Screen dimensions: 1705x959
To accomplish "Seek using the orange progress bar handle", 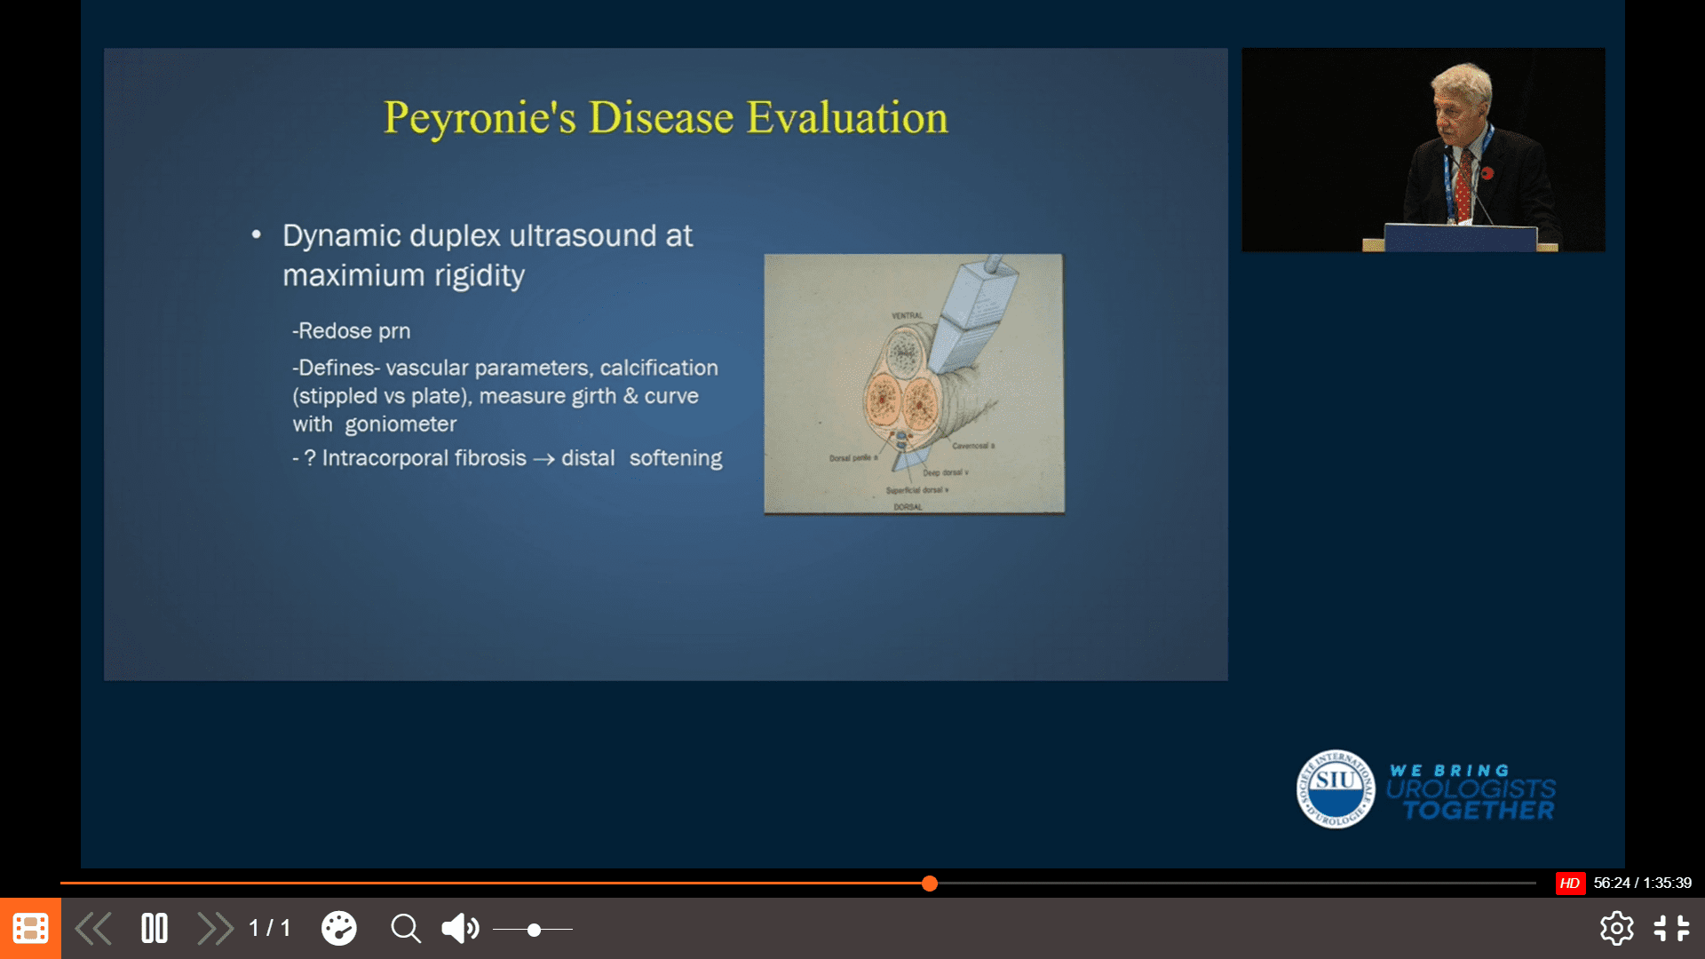I will pyautogui.click(x=930, y=884).
